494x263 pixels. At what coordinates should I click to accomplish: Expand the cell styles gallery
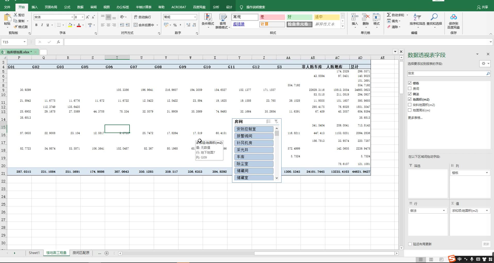pos(343,26)
